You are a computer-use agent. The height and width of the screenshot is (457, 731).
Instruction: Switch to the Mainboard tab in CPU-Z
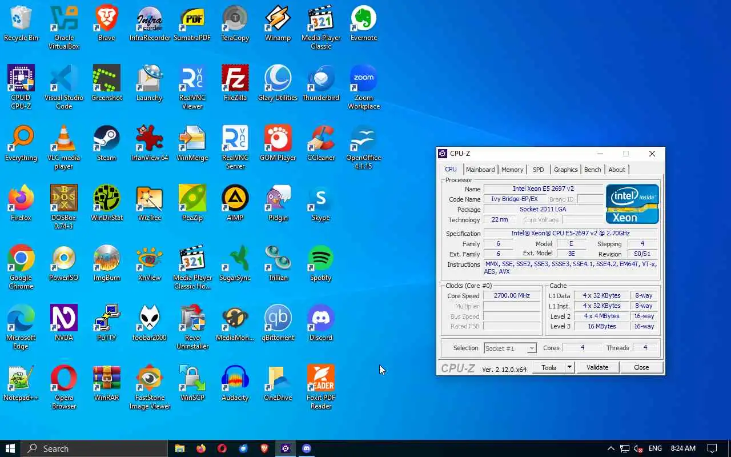tap(480, 170)
